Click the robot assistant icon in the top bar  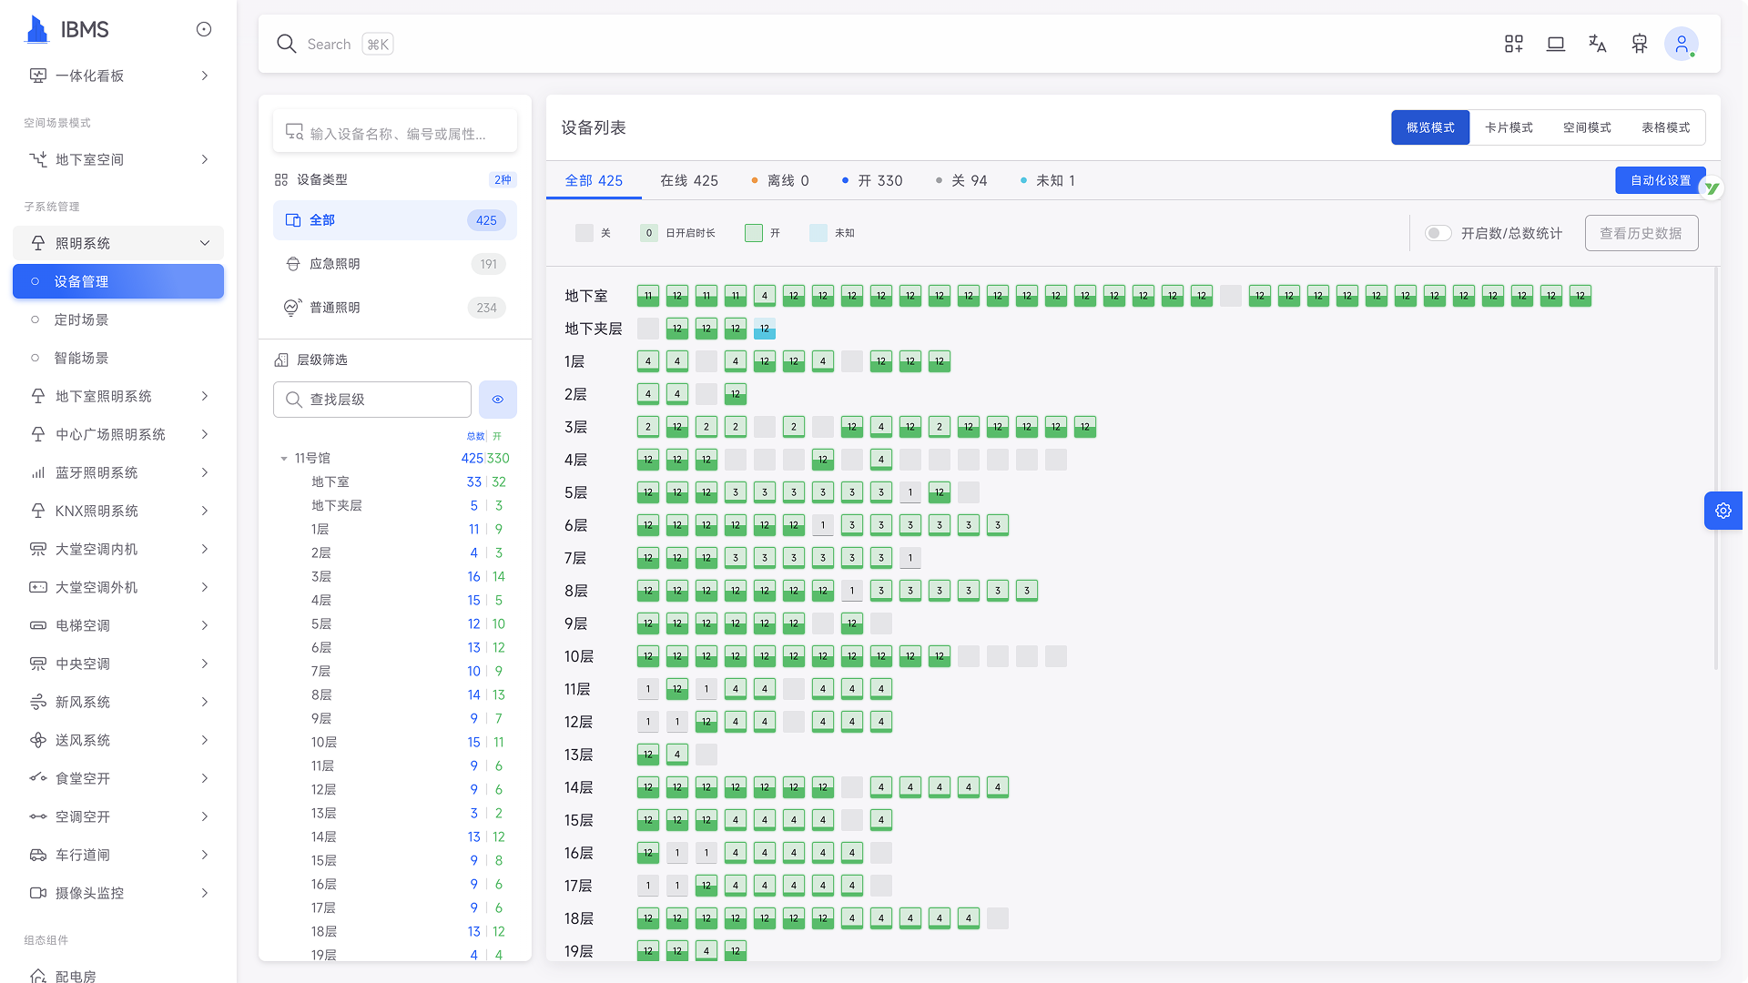tap(1640, 43)
